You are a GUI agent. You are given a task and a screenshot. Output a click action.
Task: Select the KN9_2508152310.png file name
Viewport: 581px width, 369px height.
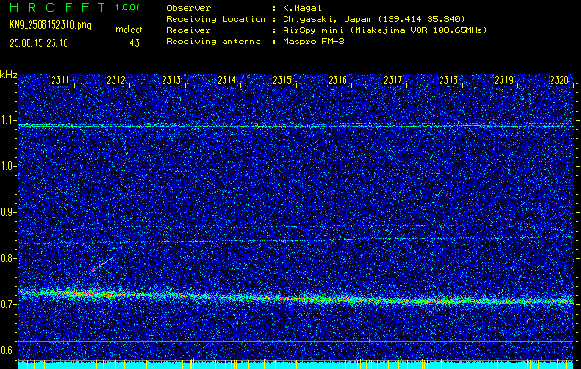(x=50, y=26)
